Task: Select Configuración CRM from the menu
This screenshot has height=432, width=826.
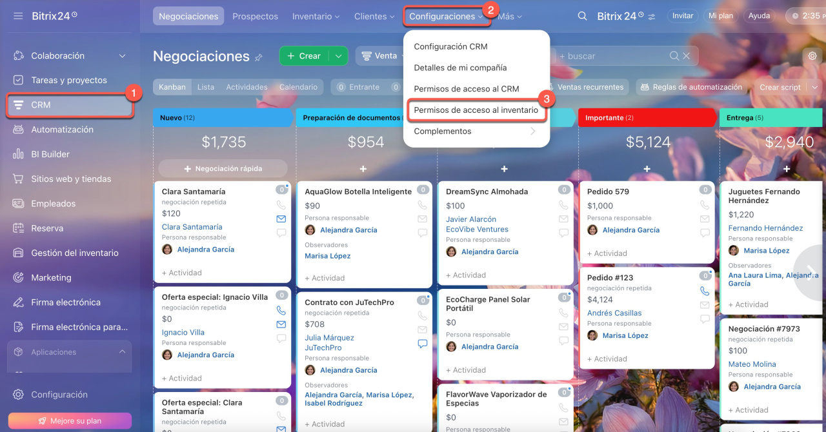Action: point(450,46)
